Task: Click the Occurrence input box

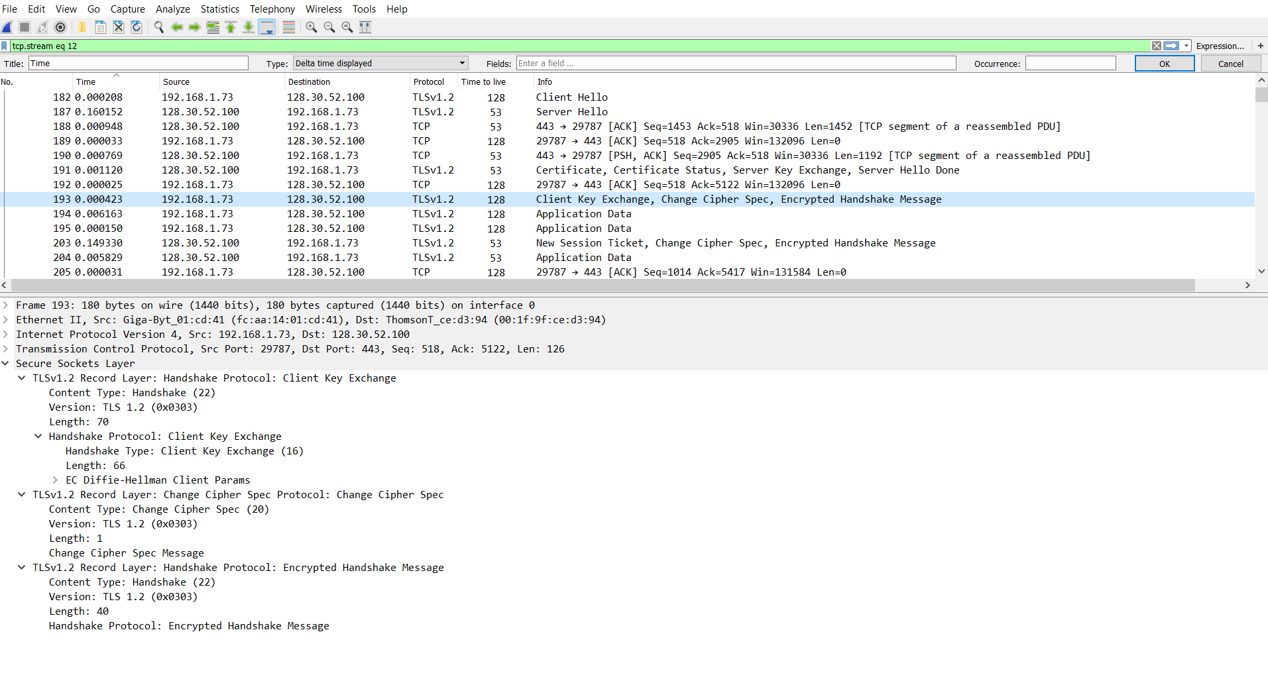Action: (x=1070, y=64)
